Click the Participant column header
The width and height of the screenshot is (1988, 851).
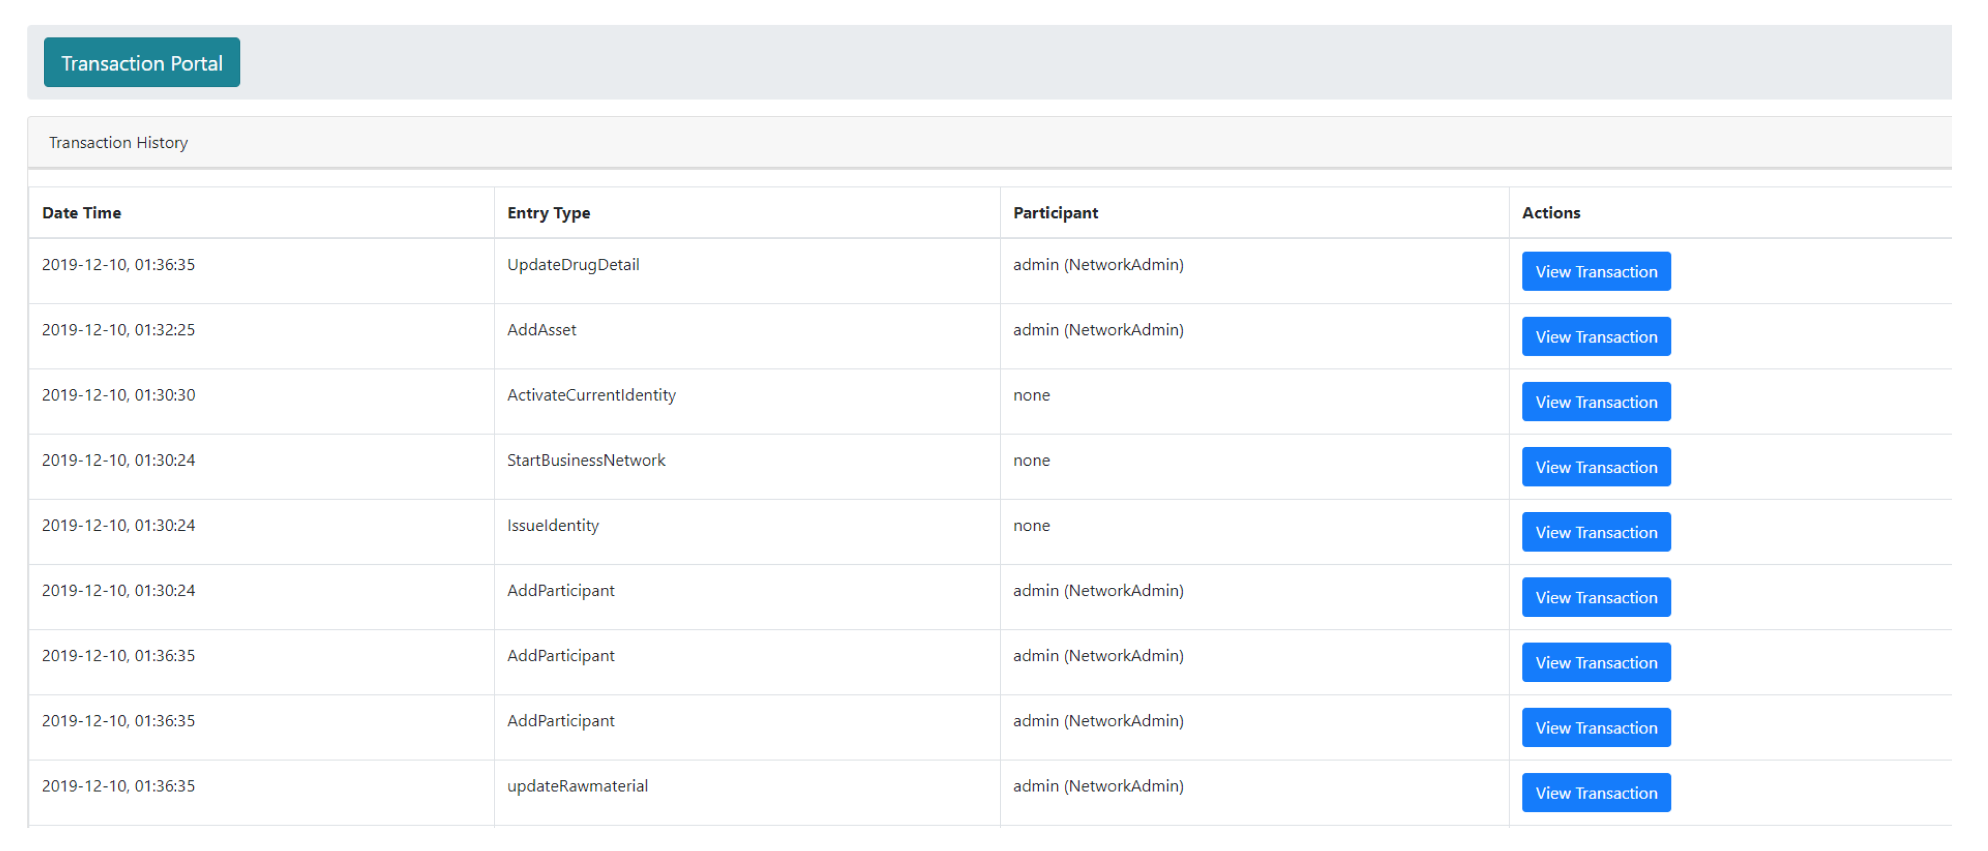point(1055,213)
